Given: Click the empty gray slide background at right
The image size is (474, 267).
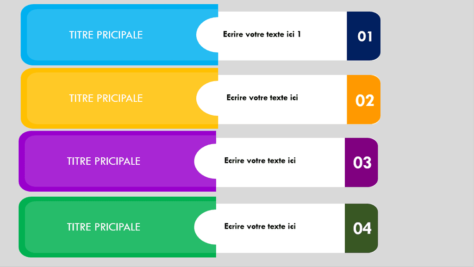Looking at the screenshot, I should (x=426, y=133).
